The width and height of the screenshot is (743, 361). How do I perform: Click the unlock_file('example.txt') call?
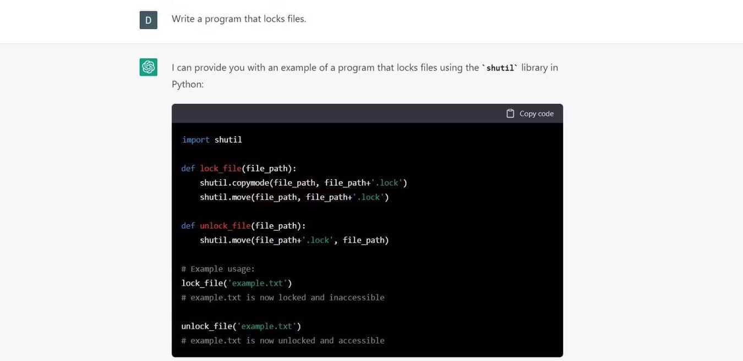click(241, 326)
